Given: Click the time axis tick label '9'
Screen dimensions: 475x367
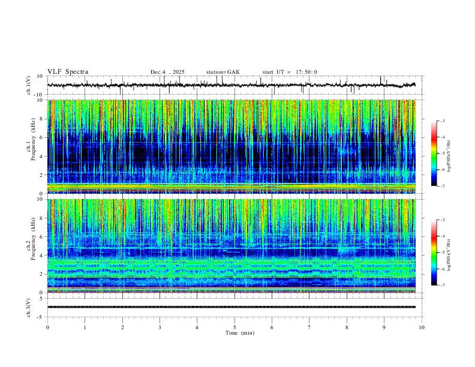Looking at the screenshot, I should pyautogui.click(x=384, y=327).
